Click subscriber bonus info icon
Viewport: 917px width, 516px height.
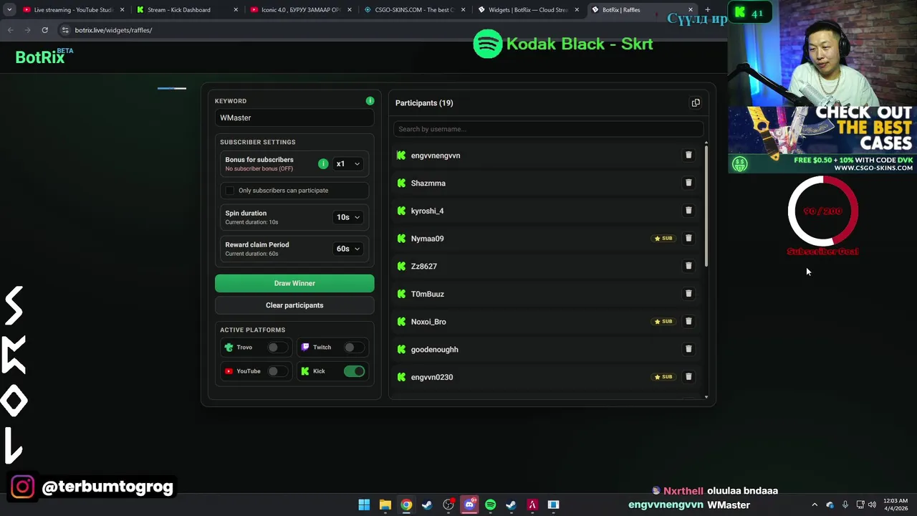click(323, 164)
